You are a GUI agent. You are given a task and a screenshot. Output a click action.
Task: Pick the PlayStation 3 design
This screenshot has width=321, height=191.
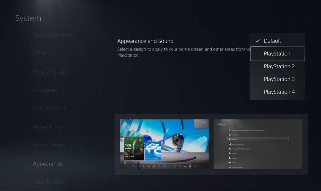pos(277,79)
